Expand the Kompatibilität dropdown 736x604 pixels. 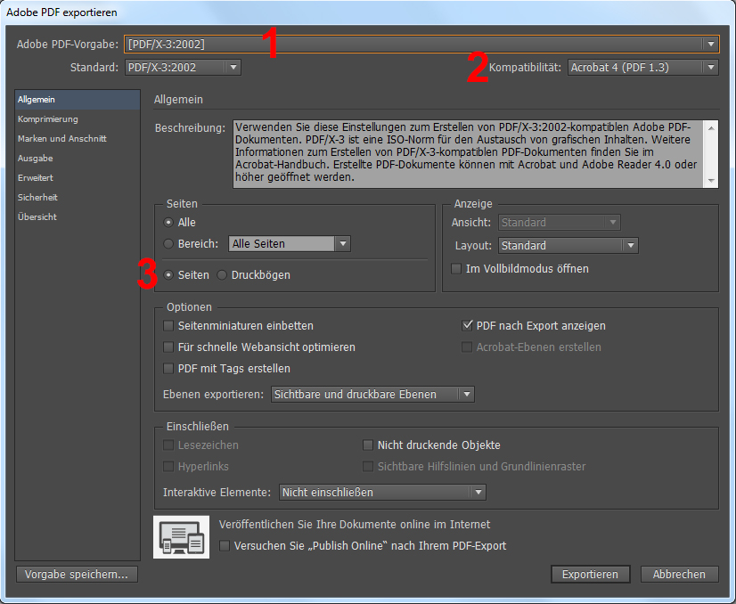[642, 67]
